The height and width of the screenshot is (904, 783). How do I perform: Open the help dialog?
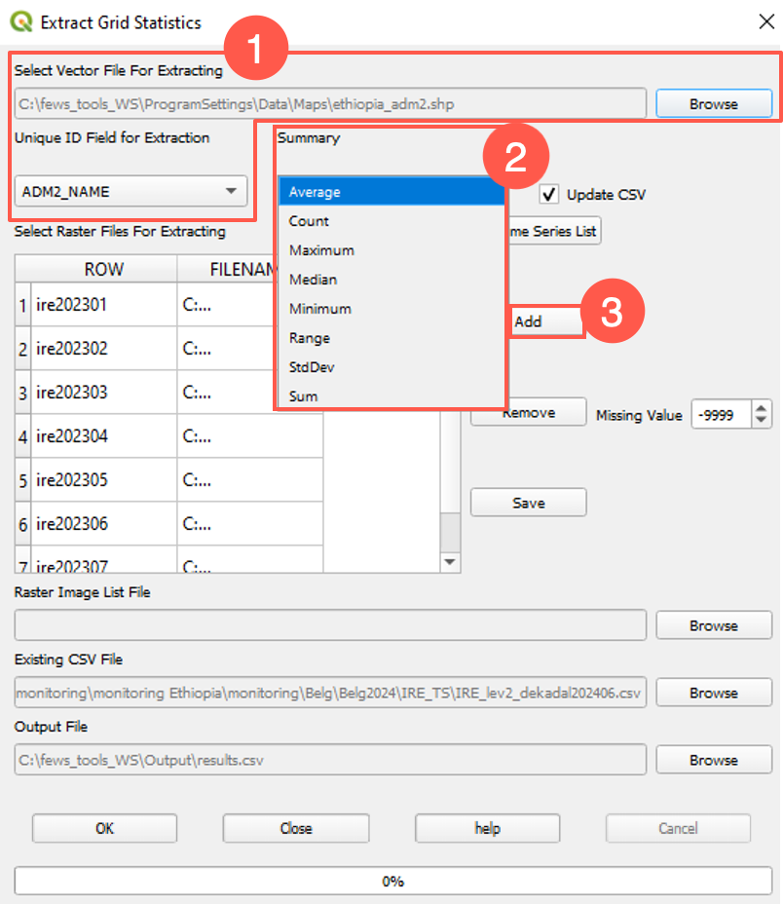point(486,828)
